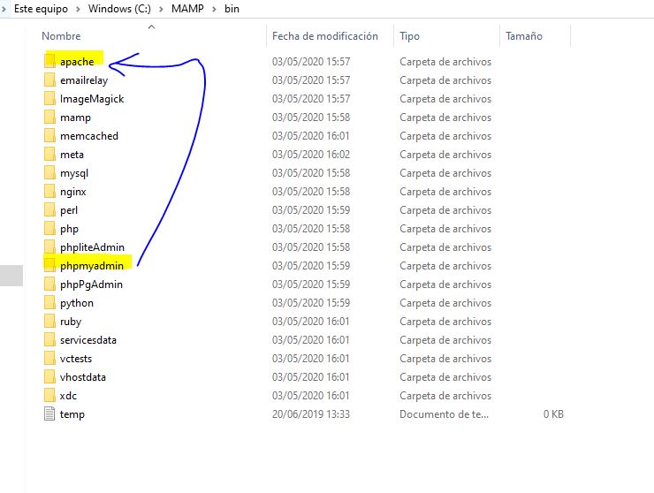
Task: Expand breadcrumb chevron after Windows (C:)
Action: pyautogui.click(x=157, y=9)
